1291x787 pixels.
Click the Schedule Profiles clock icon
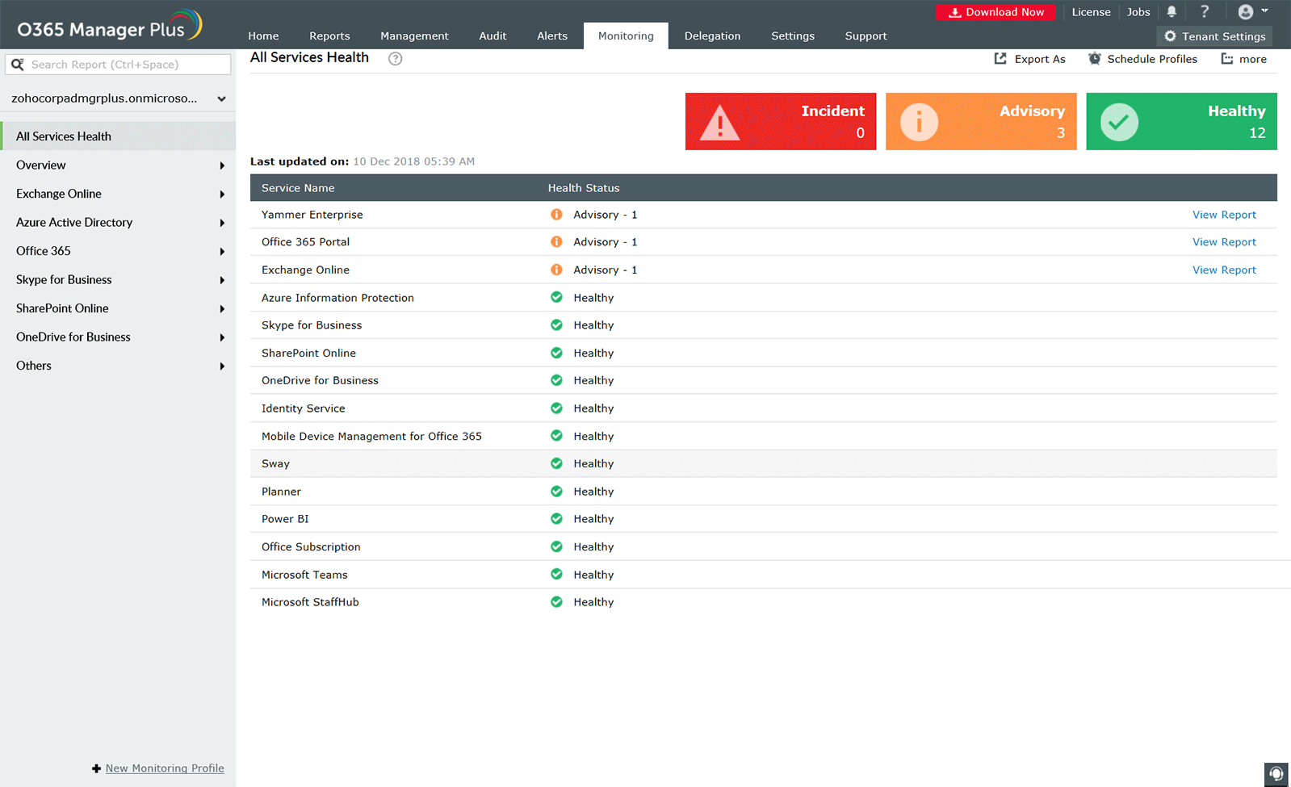tap(1095, 58)
